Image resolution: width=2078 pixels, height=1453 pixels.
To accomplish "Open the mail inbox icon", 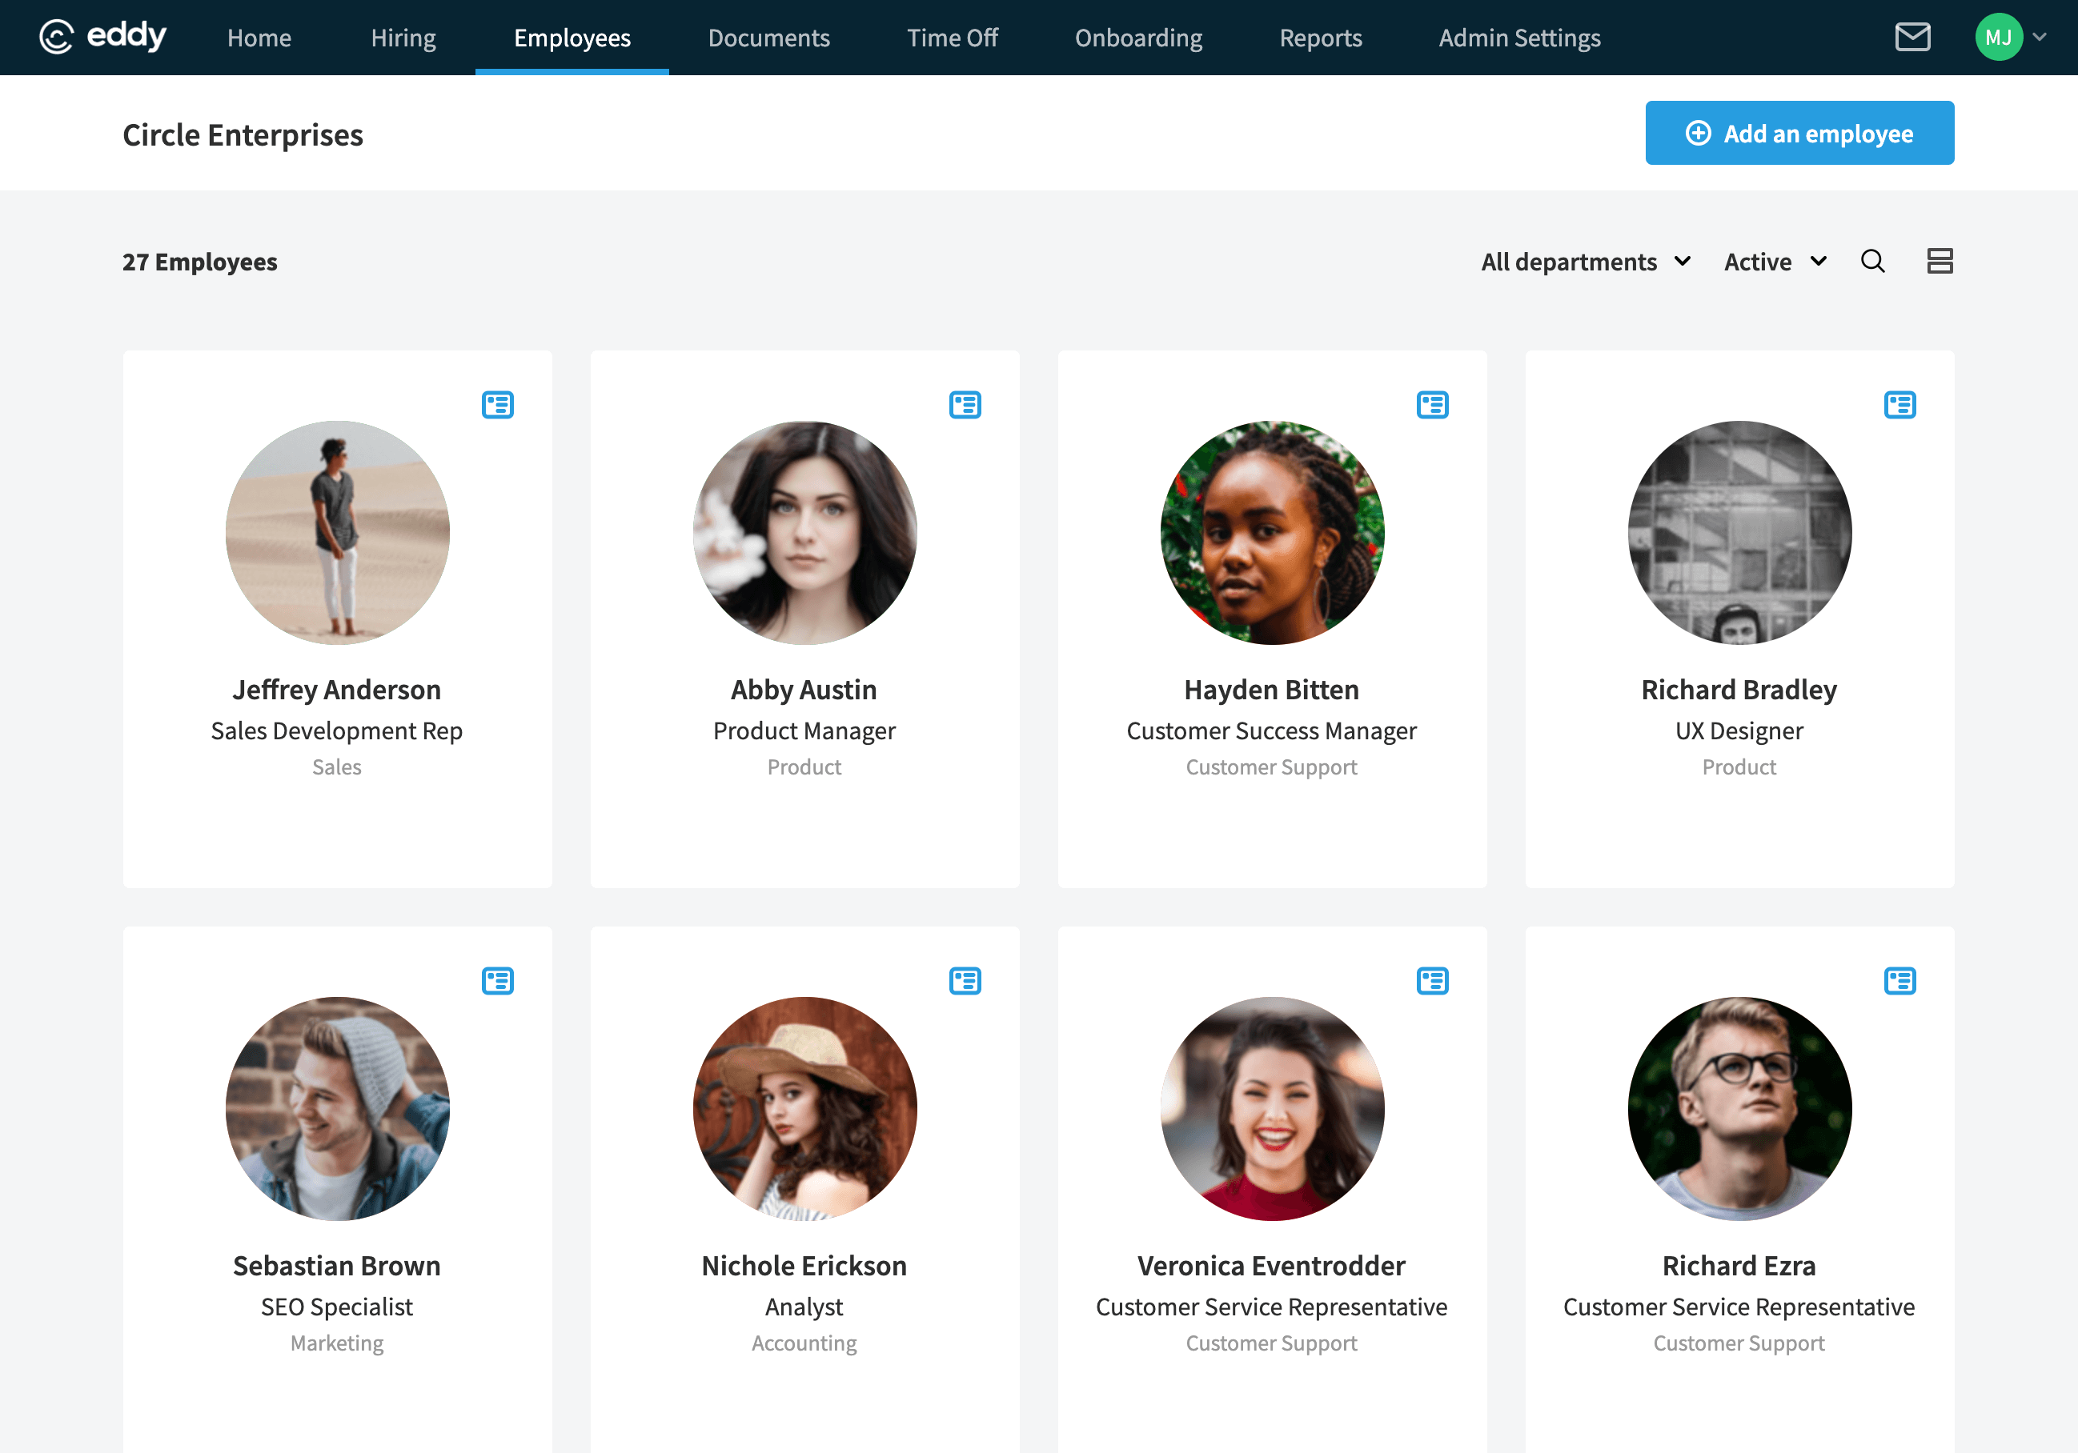I will [1912, 37].
